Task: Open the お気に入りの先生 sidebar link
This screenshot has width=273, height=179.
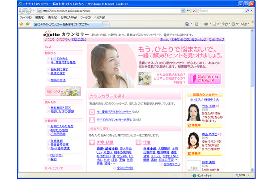Action: tap(62, 126)
